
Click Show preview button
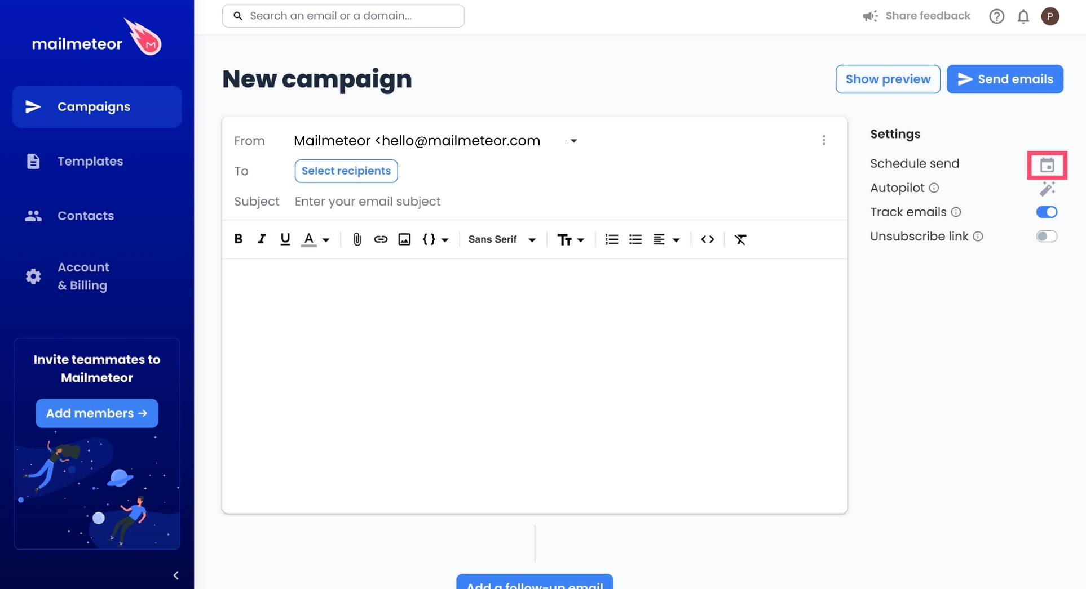click(x=888, y=79)
